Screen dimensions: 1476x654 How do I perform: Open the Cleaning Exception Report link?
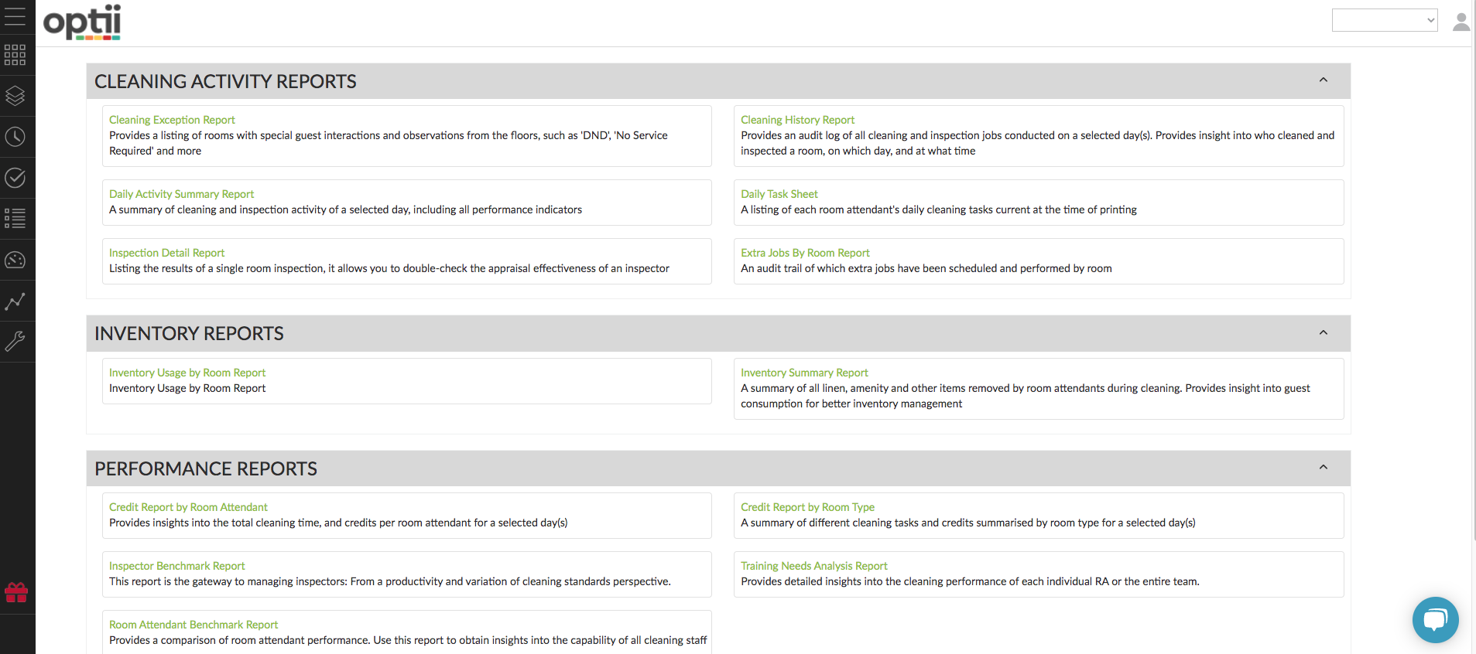(x=172, y=120)
